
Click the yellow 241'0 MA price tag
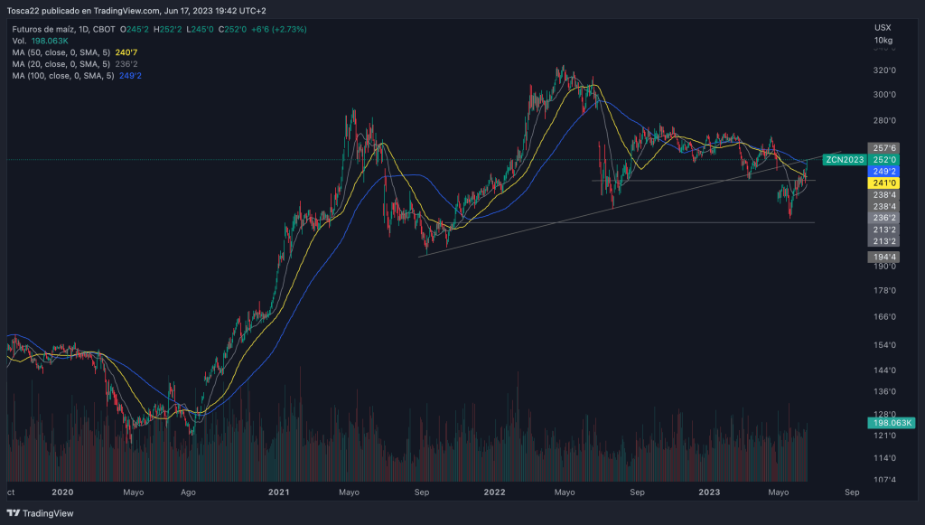[883, 183]
